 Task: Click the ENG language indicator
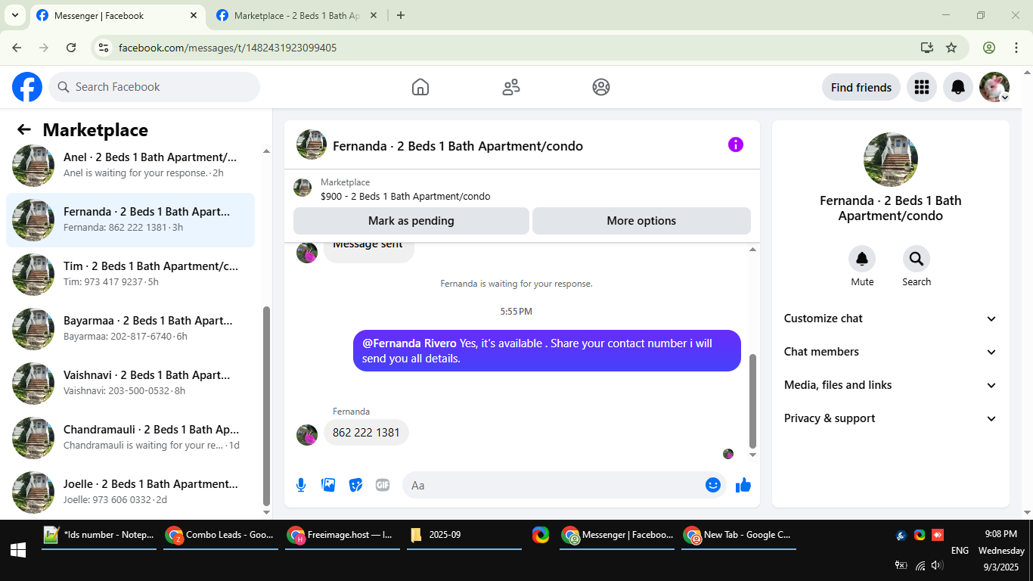(960, 551)
